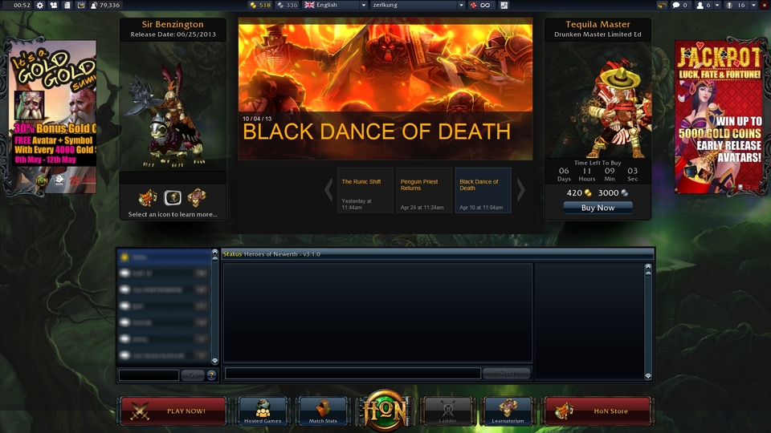Show previous news with the left arrow
Screen dimensions: 771x433
tap(328, 189)
